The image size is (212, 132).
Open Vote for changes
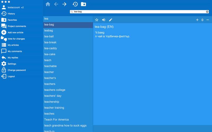tap(16, 39)
